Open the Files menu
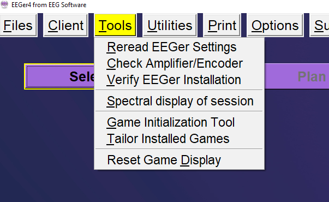Screen dimensions: 329x202 tap(18, 26)
